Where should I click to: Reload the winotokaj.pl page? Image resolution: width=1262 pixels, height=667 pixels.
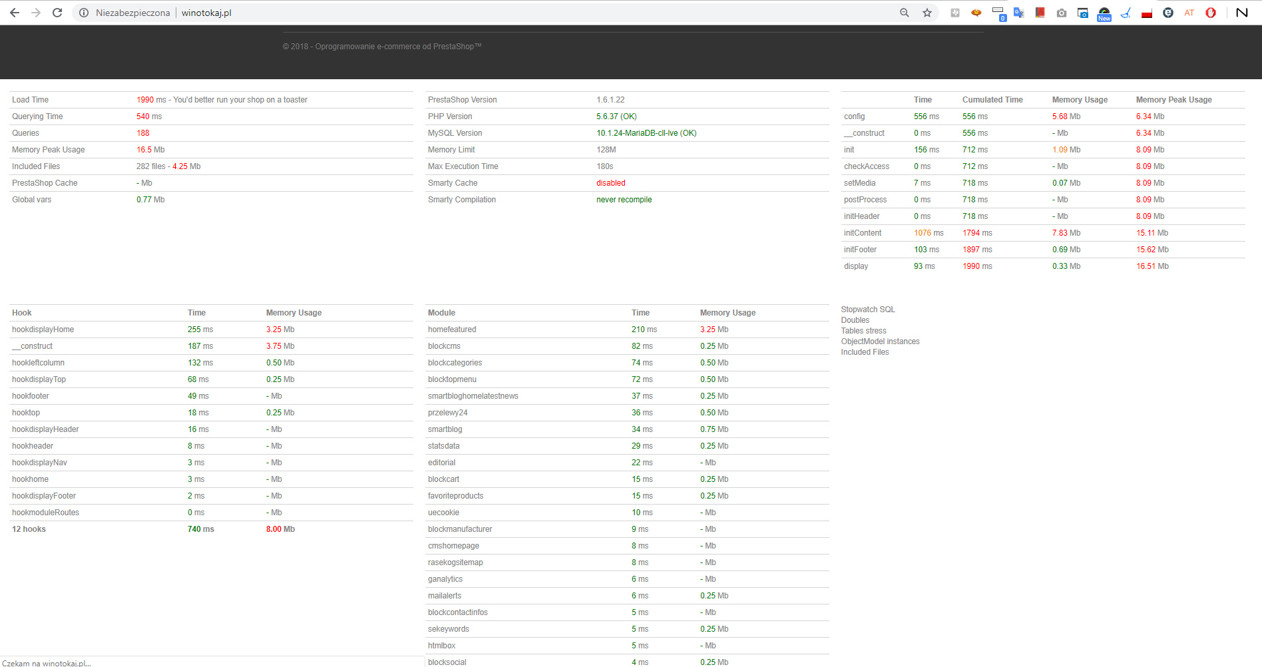tap(57, 13)
